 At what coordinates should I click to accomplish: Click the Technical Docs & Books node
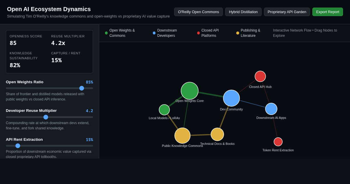pos(217,134)
